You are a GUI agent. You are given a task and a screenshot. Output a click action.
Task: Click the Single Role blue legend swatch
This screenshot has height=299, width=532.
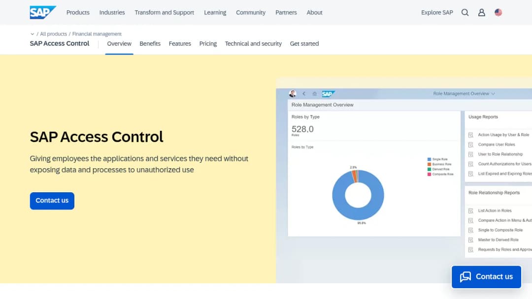tap(429, 159)
